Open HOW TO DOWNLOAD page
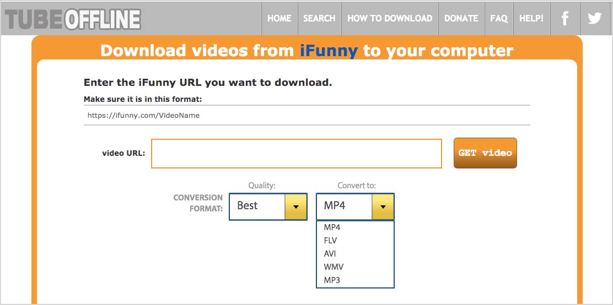Viewport: 613px width, 305px height. coord(390,18)
